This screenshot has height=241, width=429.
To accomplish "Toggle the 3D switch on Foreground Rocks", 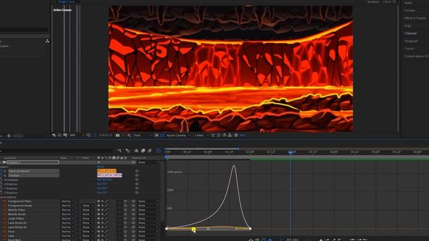I will point(125,206).
